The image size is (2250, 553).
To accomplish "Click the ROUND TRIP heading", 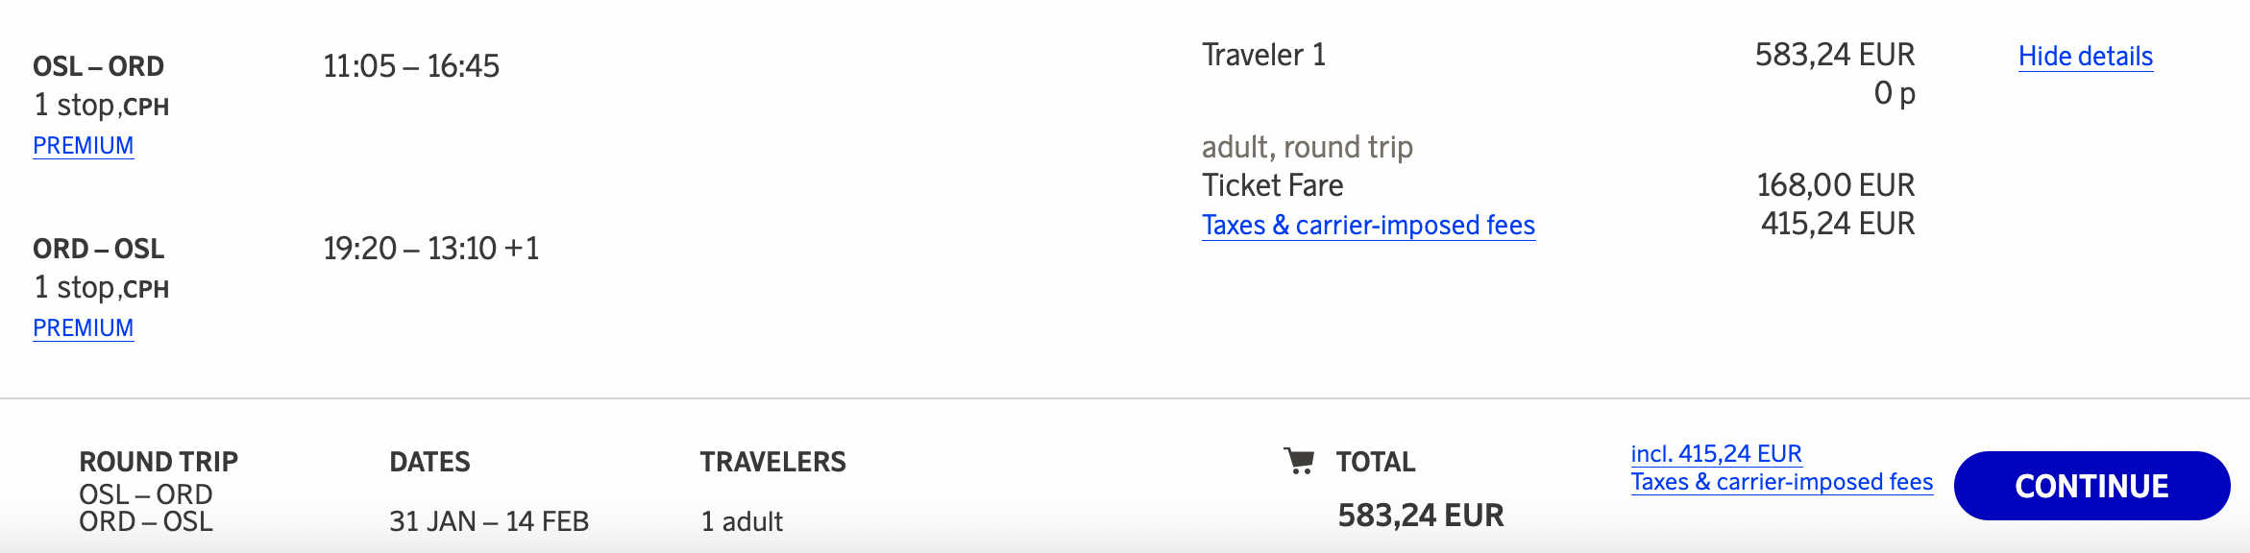I will point(159,462).
